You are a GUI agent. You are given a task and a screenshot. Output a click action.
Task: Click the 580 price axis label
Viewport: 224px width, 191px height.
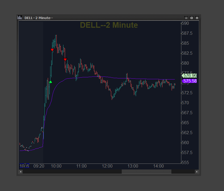click(x=185, y=63)
